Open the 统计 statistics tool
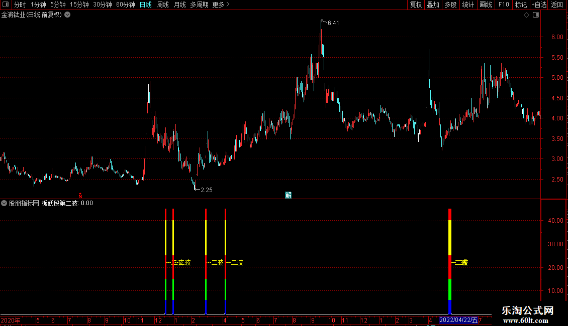This screenshot has width=568, height=326. point(467,5)
